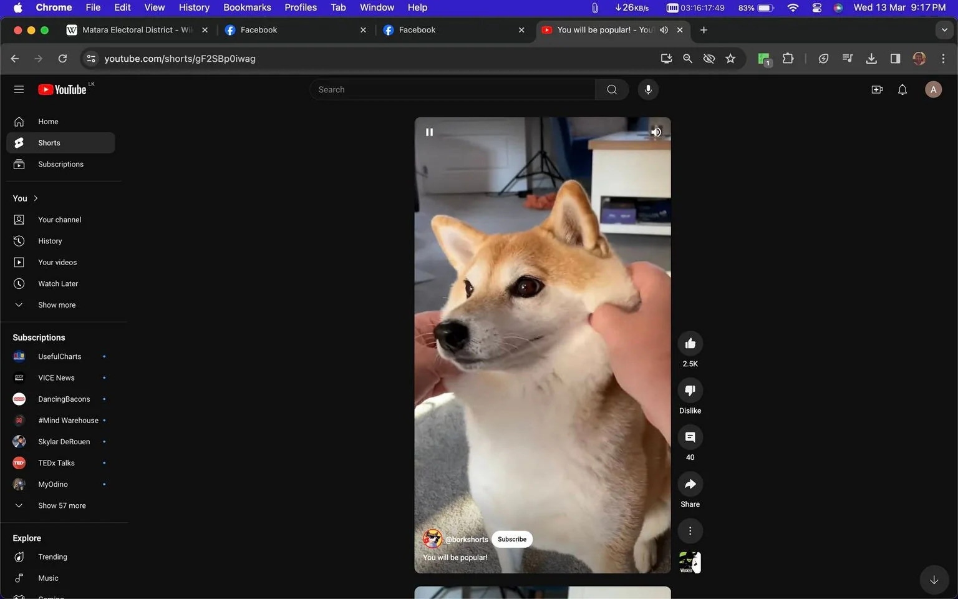This screenshot has width=958, height=599.
Task: Switch to the second Facebook tab
Action: (453, 30)
